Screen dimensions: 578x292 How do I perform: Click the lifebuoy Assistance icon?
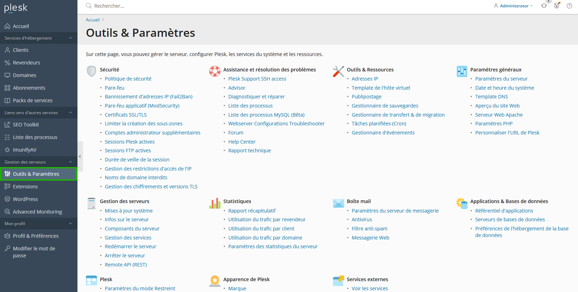point(215,71)
